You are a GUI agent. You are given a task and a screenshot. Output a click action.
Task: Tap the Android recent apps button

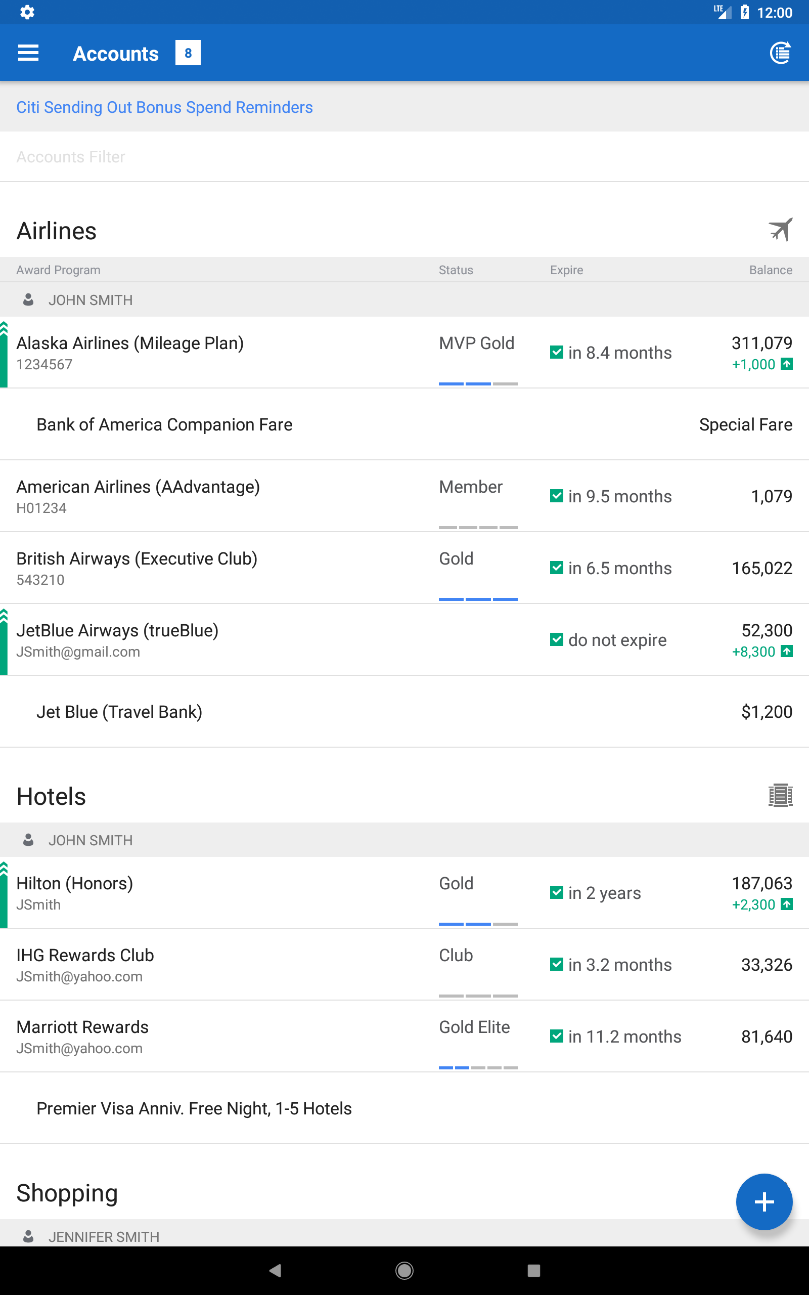533,1270
